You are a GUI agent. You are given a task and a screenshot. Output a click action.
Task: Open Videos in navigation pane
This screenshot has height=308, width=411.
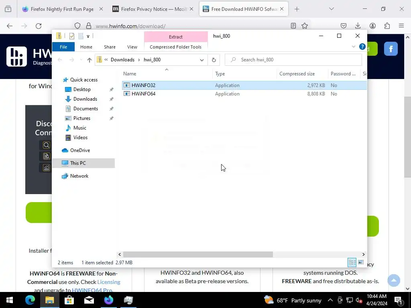coord(80,138)
